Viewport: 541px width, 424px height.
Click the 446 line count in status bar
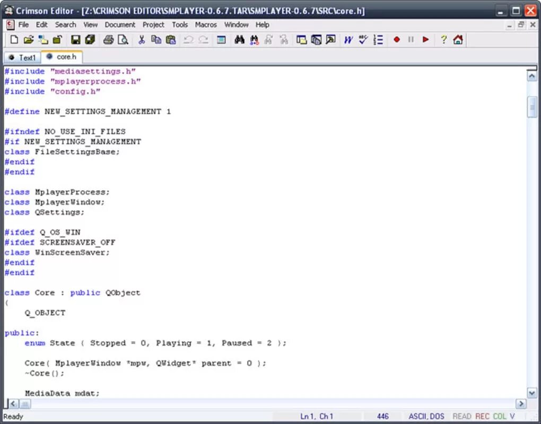coord(383,417)
